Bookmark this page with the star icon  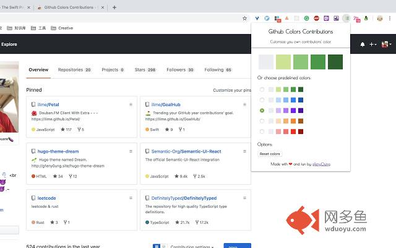tap(244, 18)
